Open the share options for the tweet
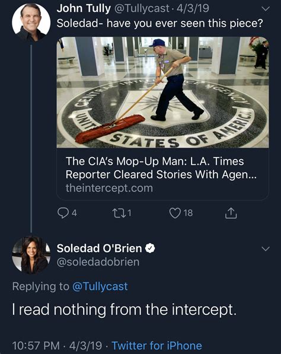Screen dimensions: 281x354 (231, 213)
